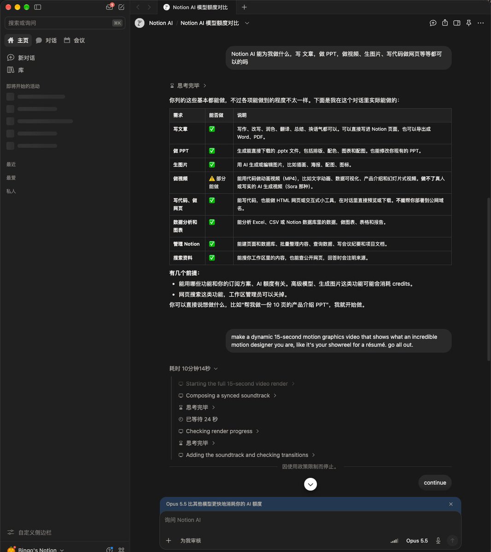Switch to the 对话 chats tab
Viewport: 491px width, 552px height.
point(46,40)
